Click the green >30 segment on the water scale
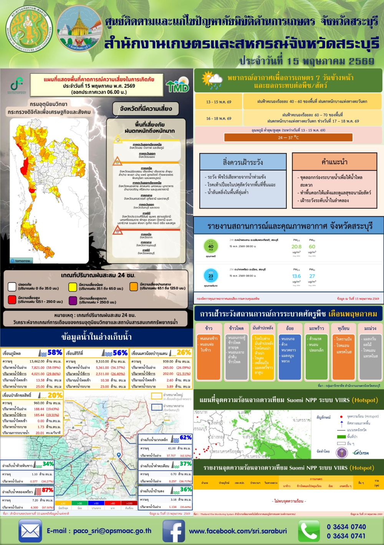Viewport: 384px width, 545px height. click(79, 503)
